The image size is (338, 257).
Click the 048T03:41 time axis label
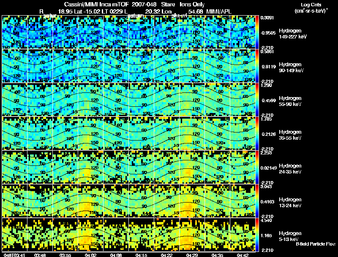[14, 255]
